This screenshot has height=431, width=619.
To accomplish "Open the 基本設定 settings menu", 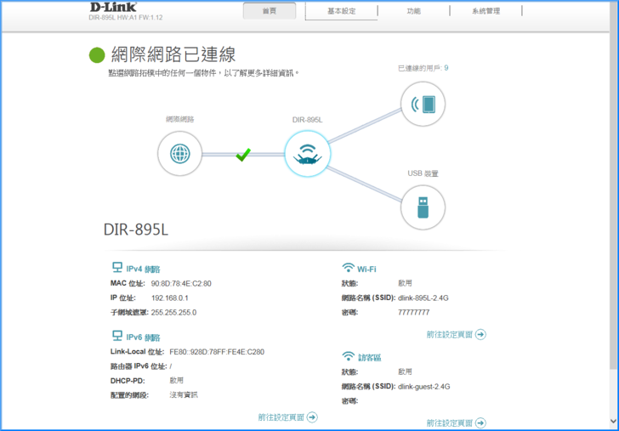I will pos(342,11).
